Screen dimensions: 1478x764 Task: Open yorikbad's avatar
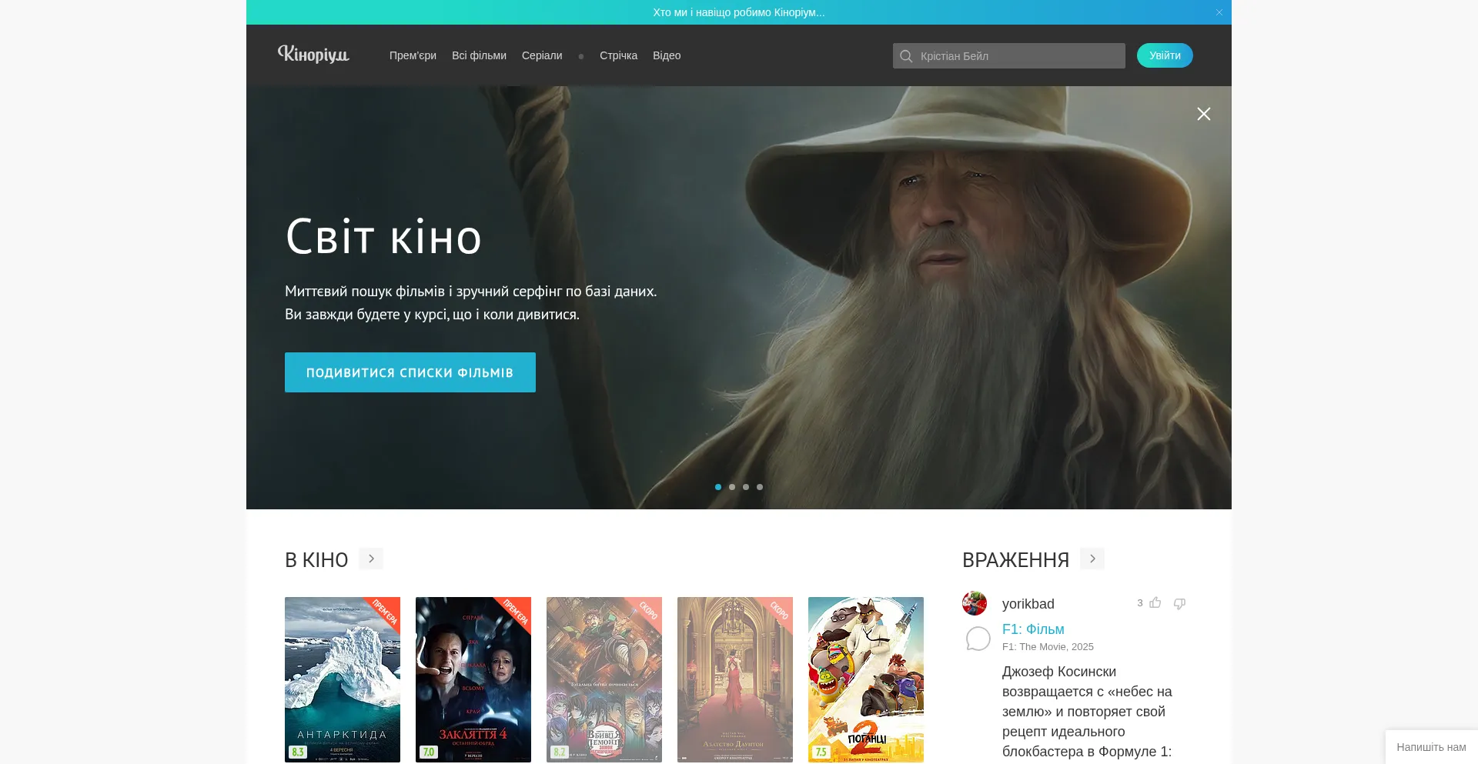click(x=975, y=603)
